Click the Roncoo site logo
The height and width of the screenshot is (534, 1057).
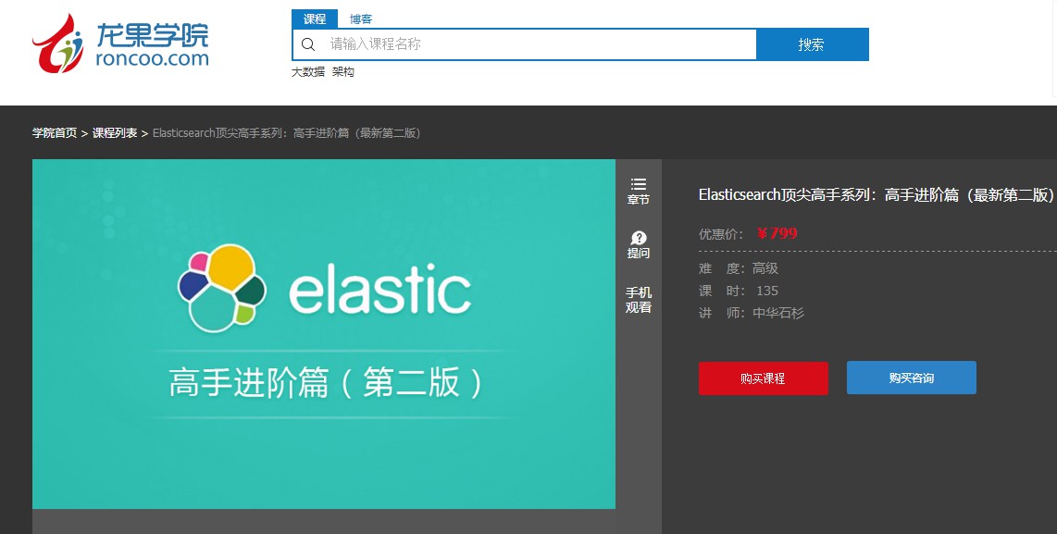pyautogui.click(x=120, y=43)
